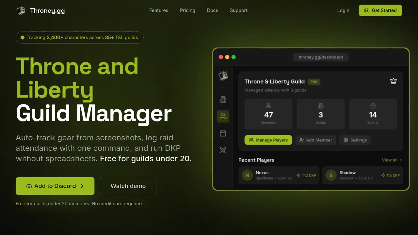Image resolution: width=418 pixels, height=235 pixels.
Task: Select Support in the top navigation
Action: tap(239, 10)
